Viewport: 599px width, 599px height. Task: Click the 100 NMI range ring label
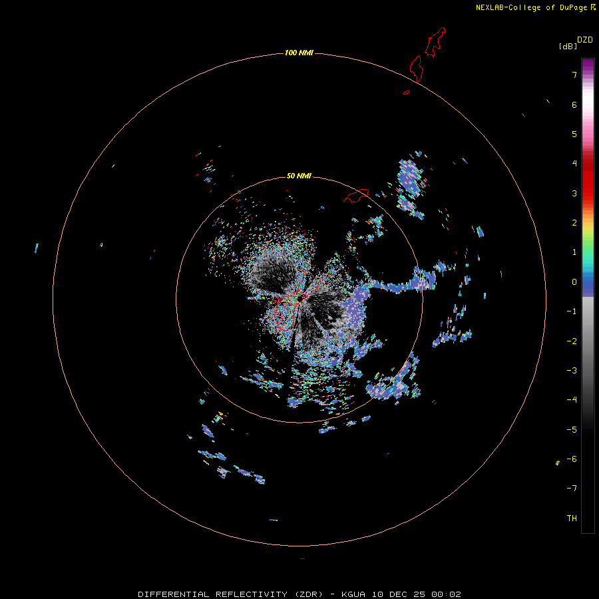[299, 53]
